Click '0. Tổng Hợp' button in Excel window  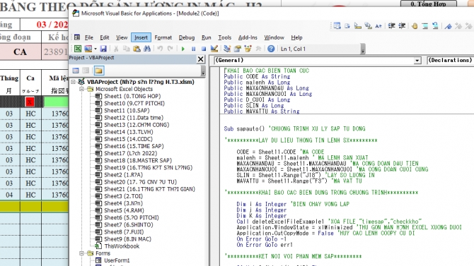coord(428,4)
